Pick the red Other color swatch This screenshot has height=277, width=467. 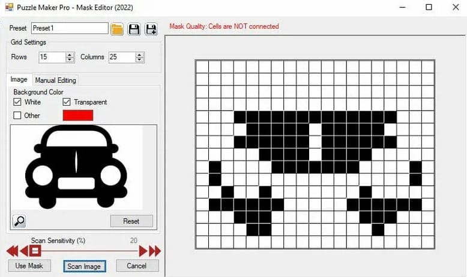point(77,115)
